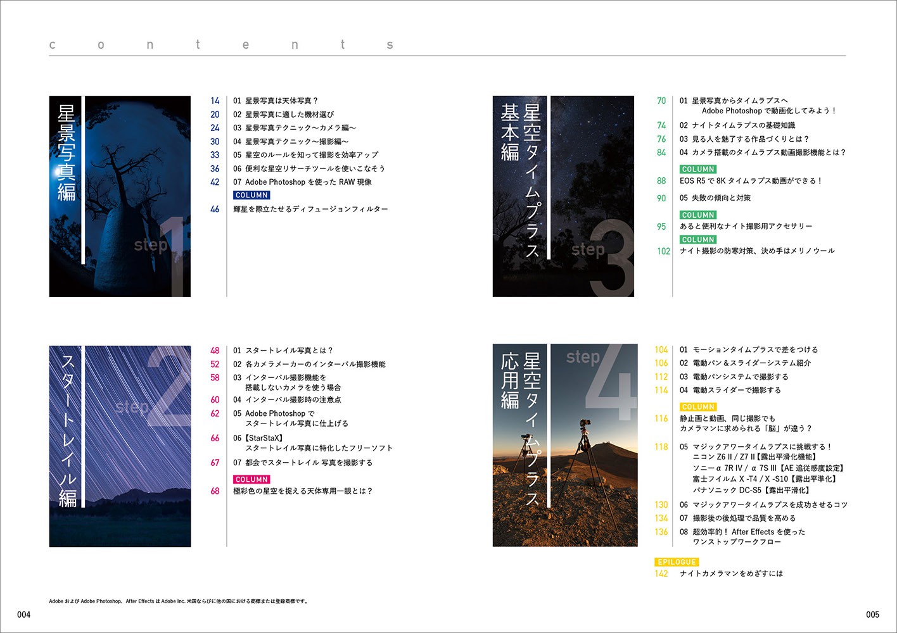
Task: Select the yellow EPILOGUE label
Action: [677, 562]
